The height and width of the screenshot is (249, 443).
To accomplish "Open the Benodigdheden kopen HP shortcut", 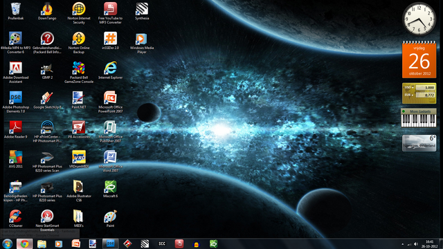I will (x=15, y=191).
